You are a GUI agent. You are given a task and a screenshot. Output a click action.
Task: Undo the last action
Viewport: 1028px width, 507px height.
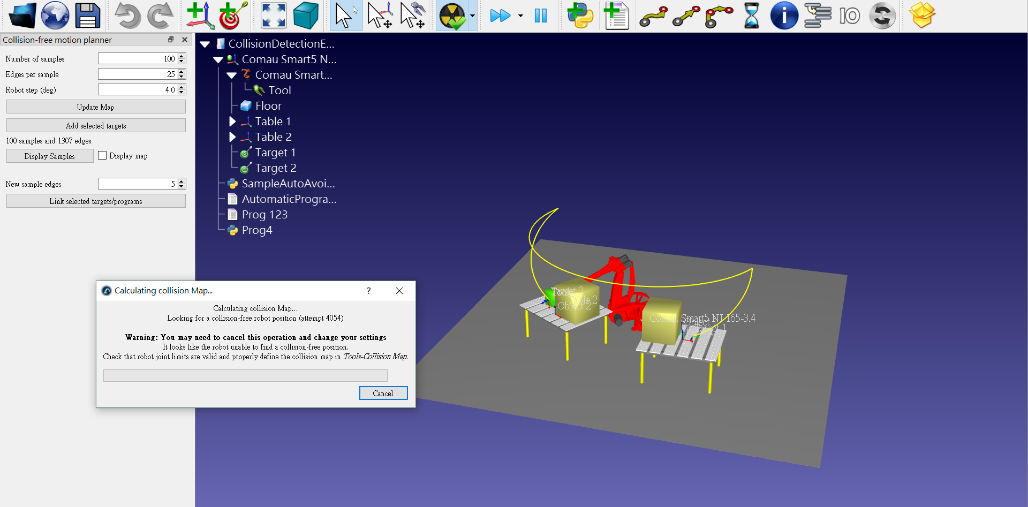pos(127,16)
